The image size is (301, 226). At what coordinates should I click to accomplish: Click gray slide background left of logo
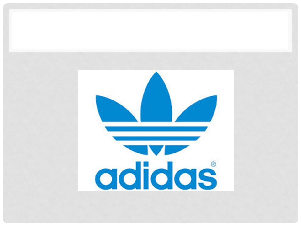click(x=40, y=131)
